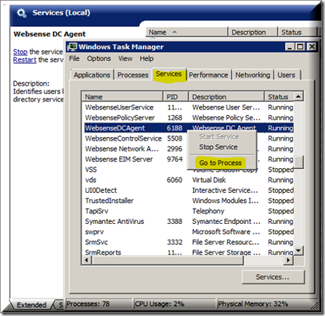Click the Services (Local) gear icon
The height and width of the screenshot is (316, 325).
22,13
